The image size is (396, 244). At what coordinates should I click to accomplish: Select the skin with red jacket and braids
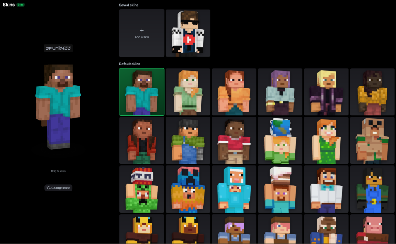[x=142, y=141]
